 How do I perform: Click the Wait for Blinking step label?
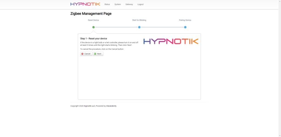coord(139,20)
